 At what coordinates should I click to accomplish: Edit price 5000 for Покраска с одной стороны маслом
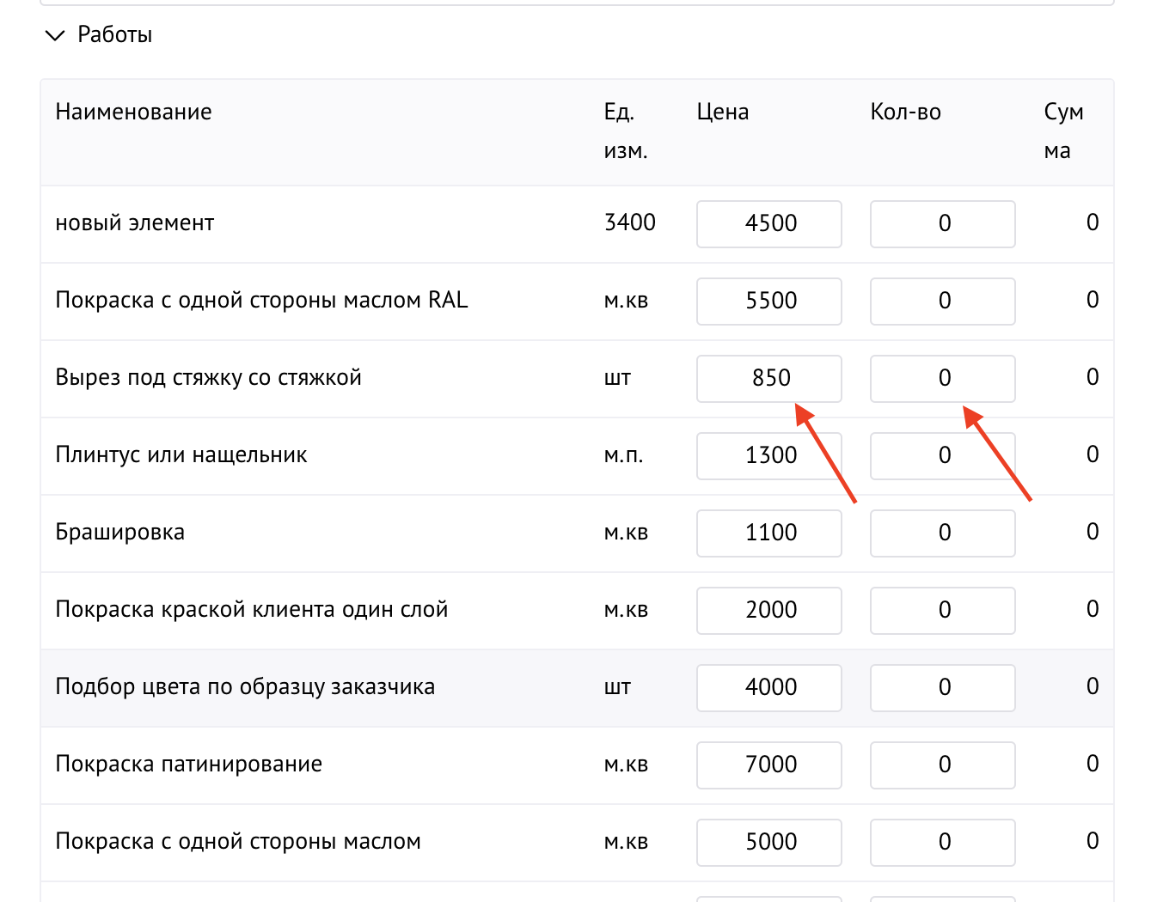768,842
